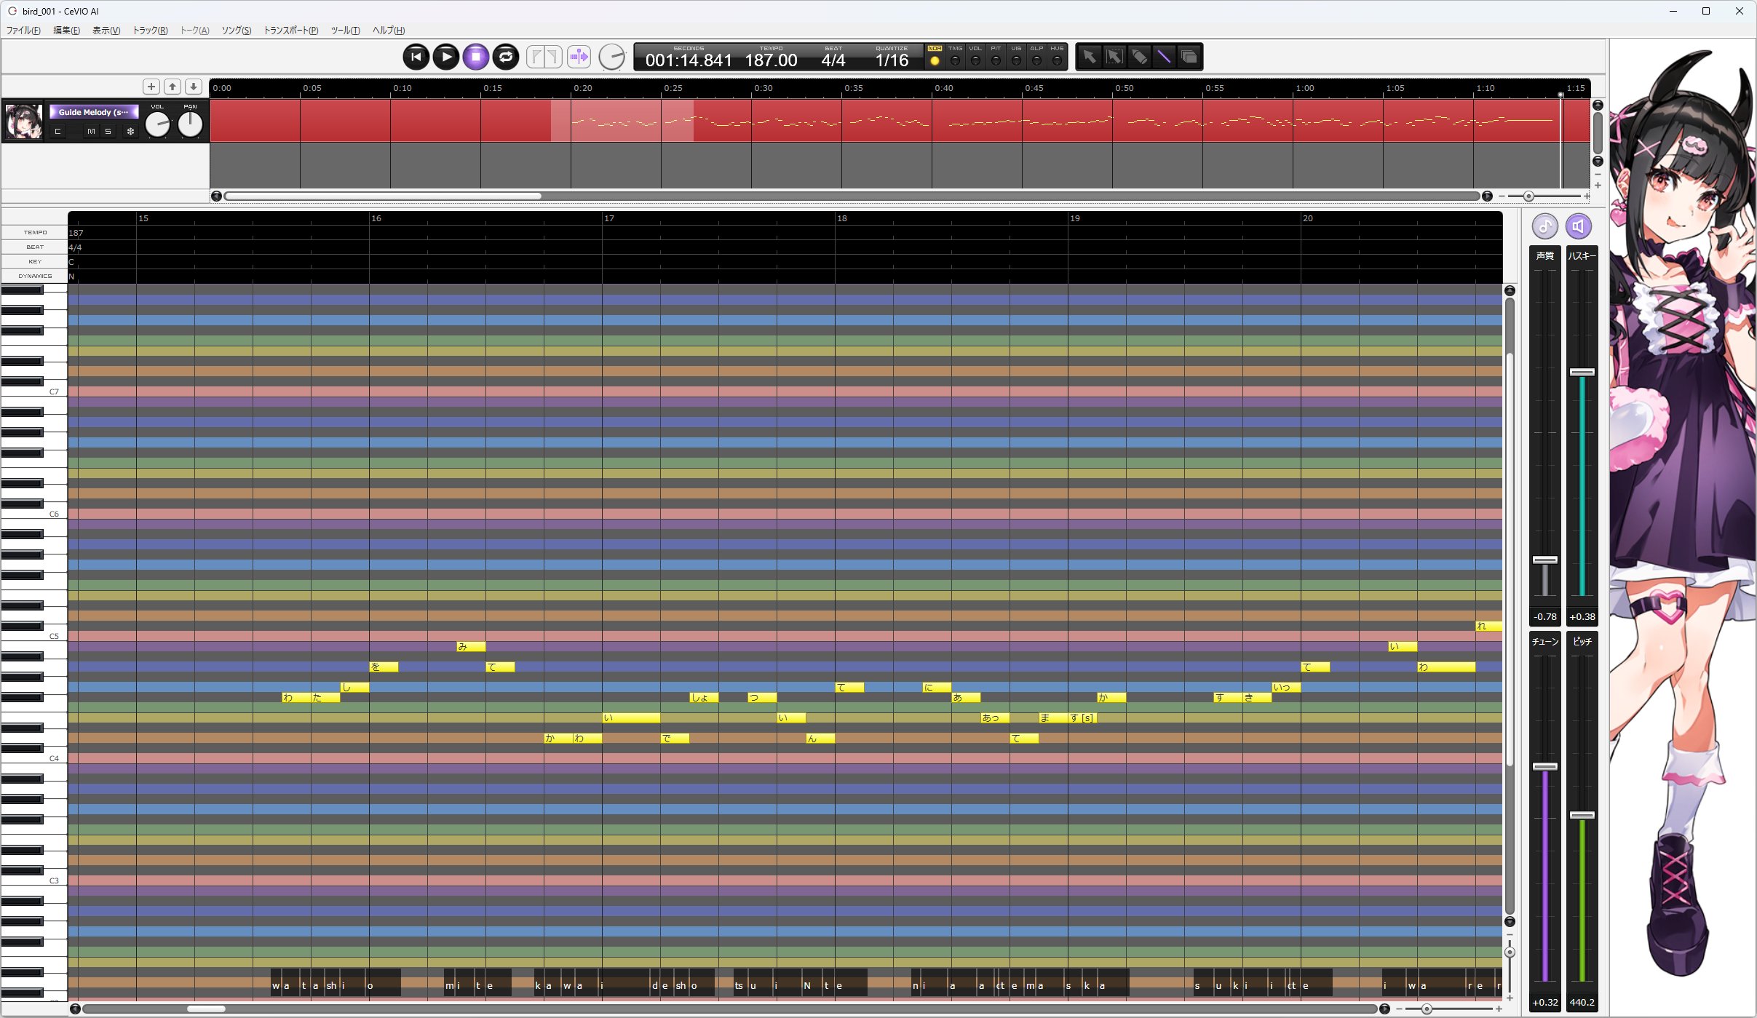Click the rewind to start button

pyautogui.click(x=416, y=57)
